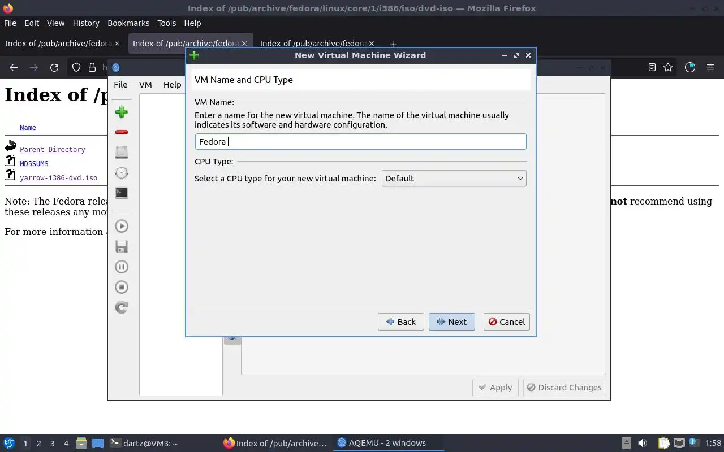Click VM Name text field containing Fedora
724x452 pixels.
[x=361, y=142]
